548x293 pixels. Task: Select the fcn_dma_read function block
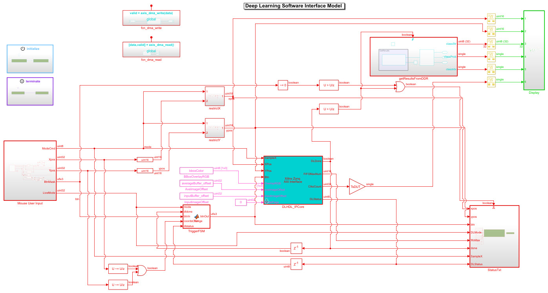(151, 50)
